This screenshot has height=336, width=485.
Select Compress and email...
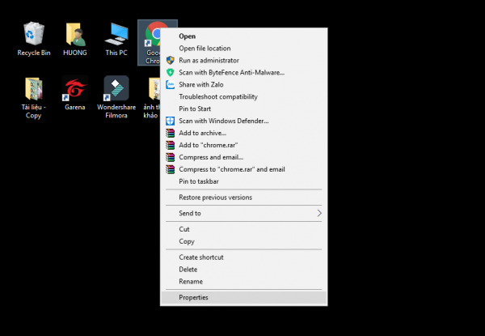pyautogui.click(x=244, y=157)
